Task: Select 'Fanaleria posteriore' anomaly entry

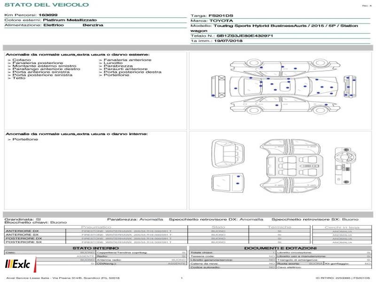Action: click(x=38, y=63)
